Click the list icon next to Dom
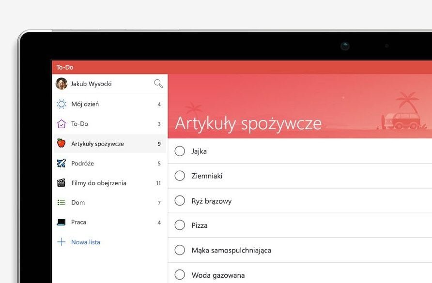432x283 pixels. 61,203
